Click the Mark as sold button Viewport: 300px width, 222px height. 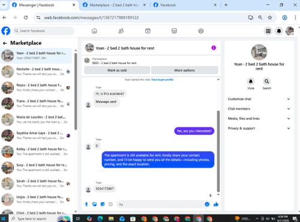117,70
